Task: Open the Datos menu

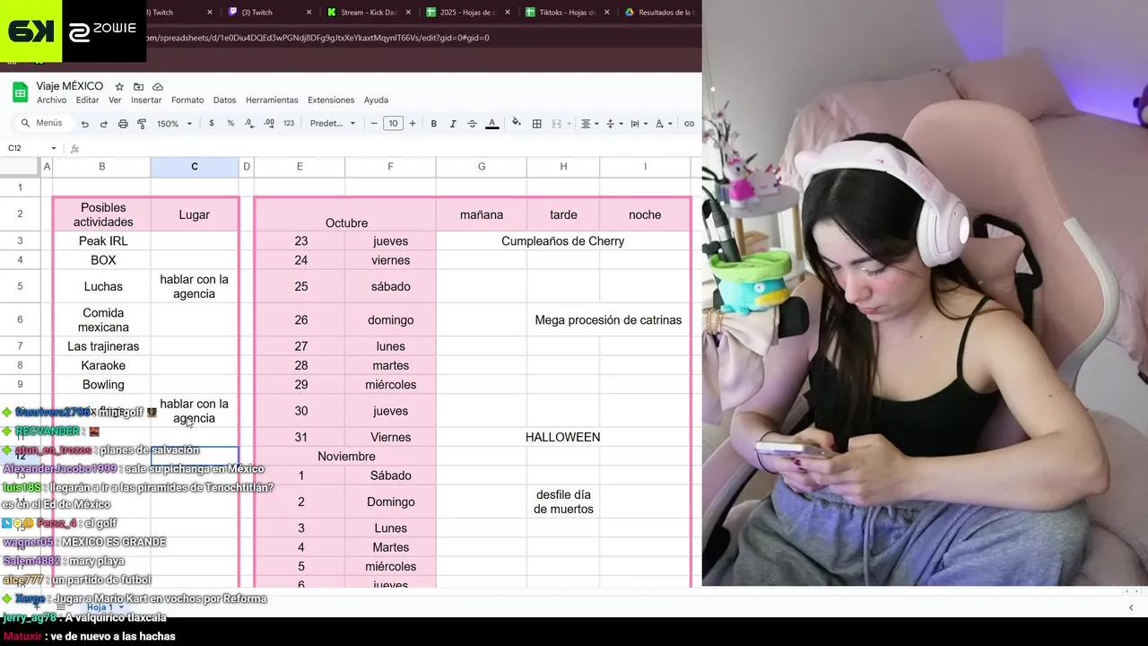Action: pyautogui.click(x=224, y=100)
